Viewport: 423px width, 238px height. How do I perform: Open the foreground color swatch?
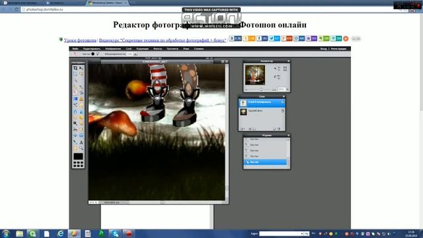click(78, 156)
